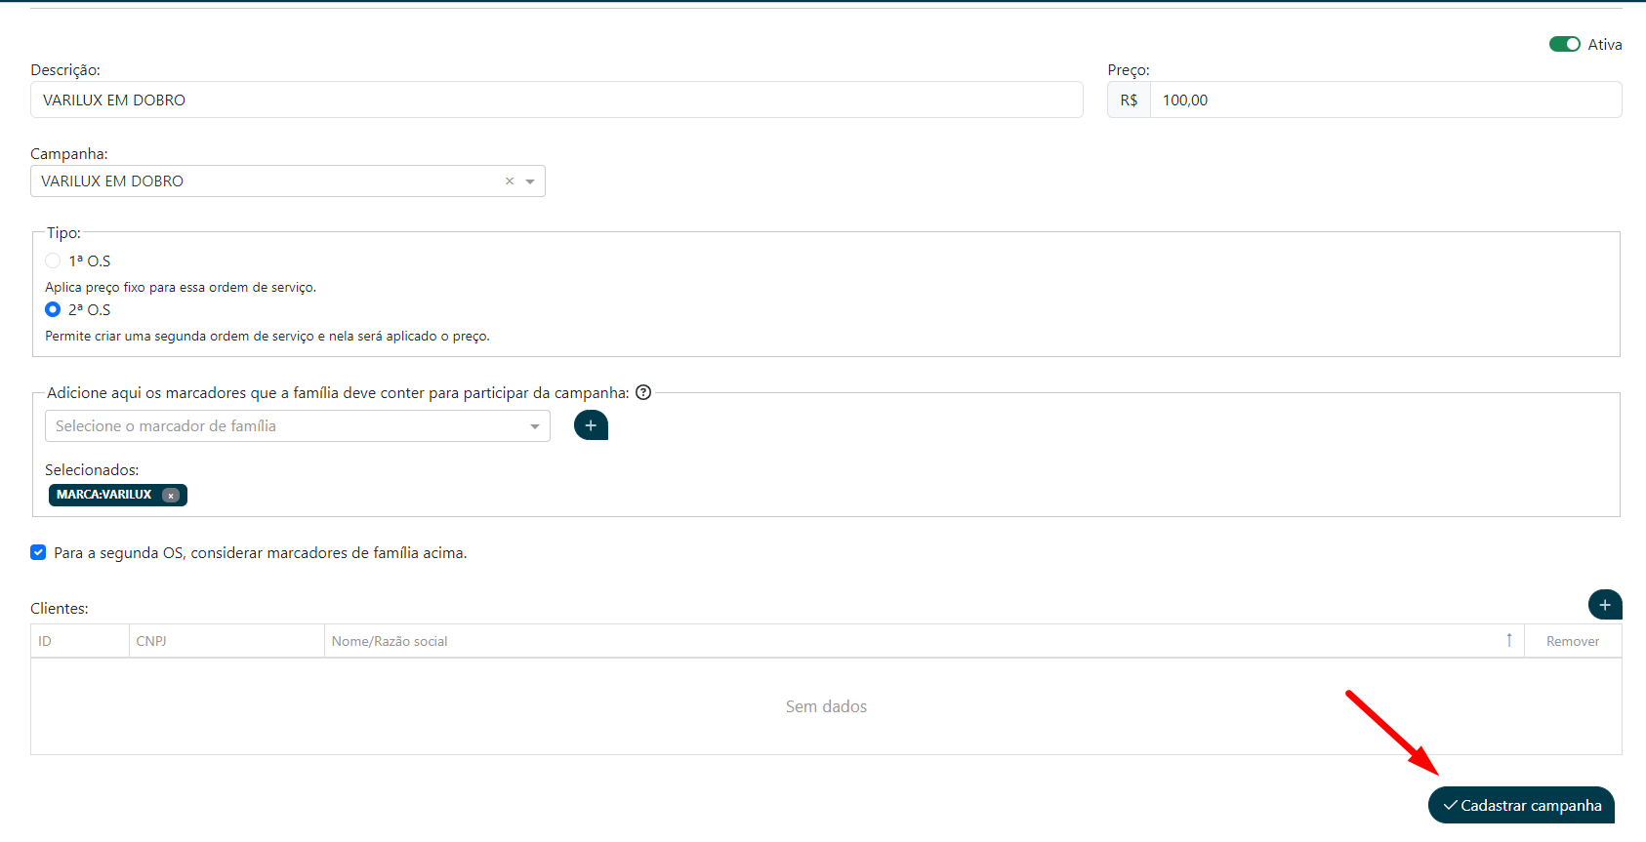The width and height of the screenshot is (1646, 842).
Task: Click the help question mark icon
Action: point(643,392)
